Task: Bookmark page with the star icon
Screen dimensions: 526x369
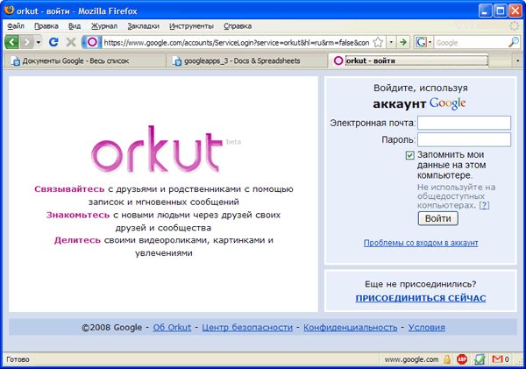Action: 378,42
